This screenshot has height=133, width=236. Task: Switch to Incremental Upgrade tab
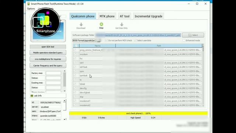pos(148,16)
